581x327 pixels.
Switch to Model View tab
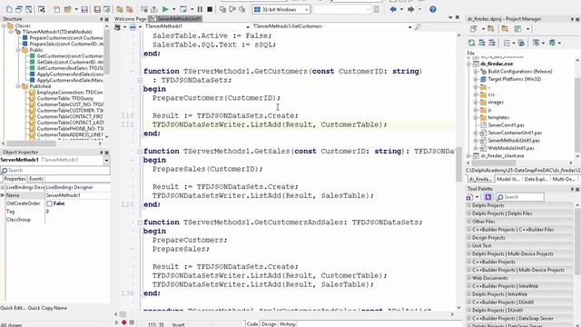point(508,179)
